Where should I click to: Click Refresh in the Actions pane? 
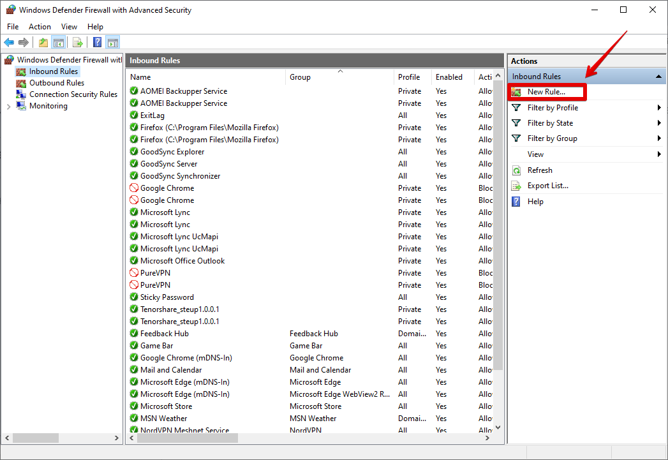pyautogui.click(x=540, y=170)
